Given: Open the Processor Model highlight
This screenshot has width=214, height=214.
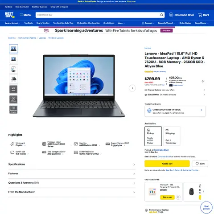Looking at the screenshot, I should 57,144.
